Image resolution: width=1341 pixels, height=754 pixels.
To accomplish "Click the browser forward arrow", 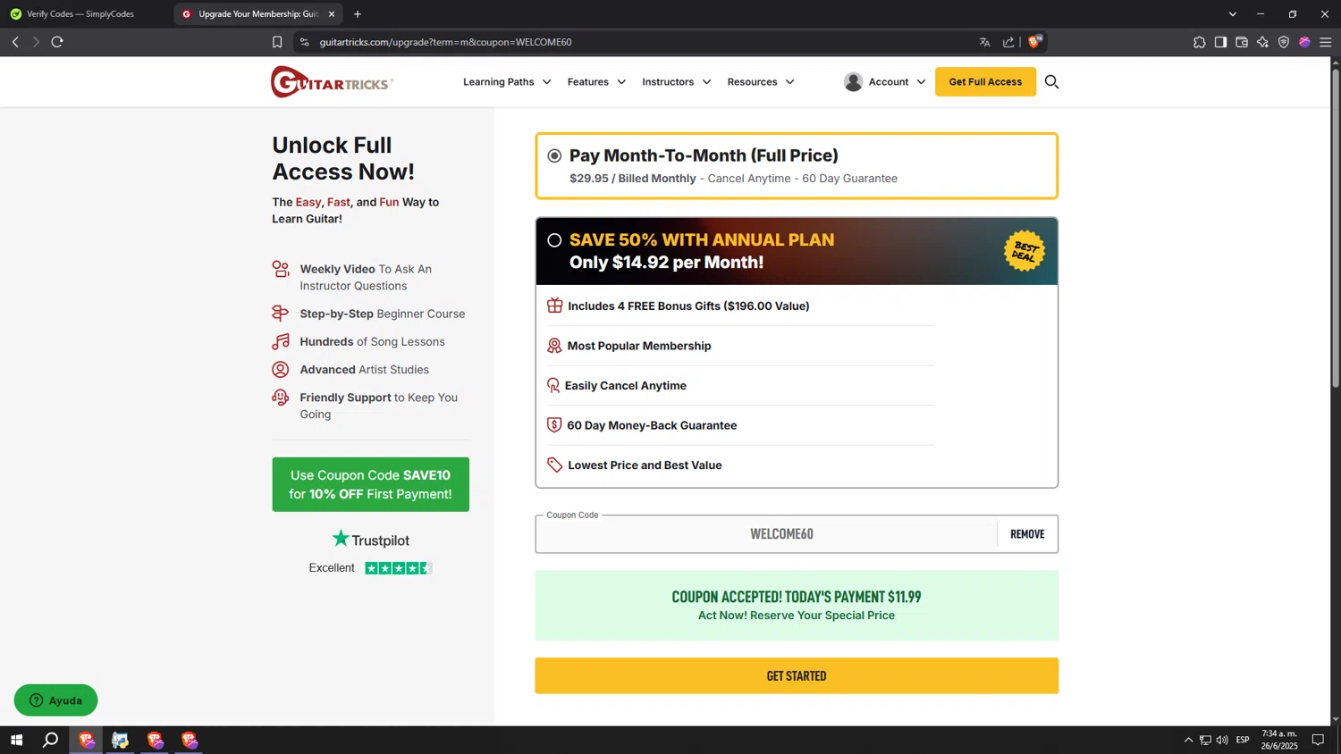I will [36, 42].
